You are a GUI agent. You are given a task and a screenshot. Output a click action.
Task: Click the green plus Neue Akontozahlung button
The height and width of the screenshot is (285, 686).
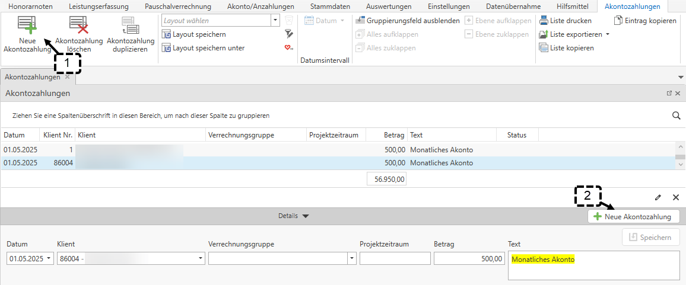coord(633,217)
